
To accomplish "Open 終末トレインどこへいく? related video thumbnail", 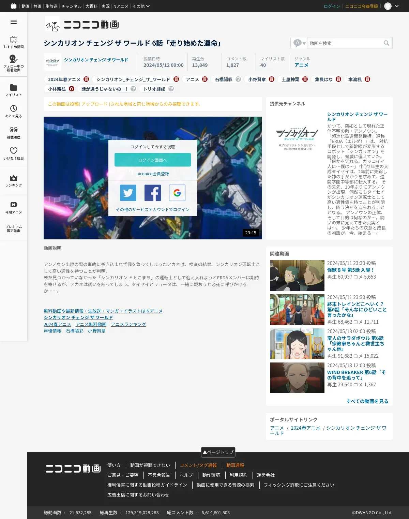I will (297, 310).
